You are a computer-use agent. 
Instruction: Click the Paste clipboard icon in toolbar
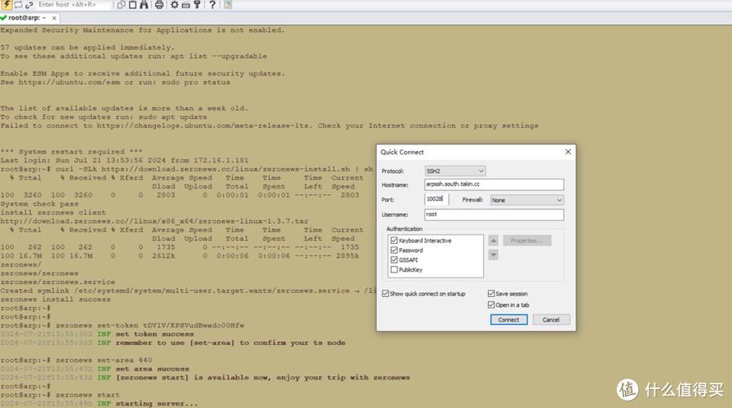click(132, 5)
